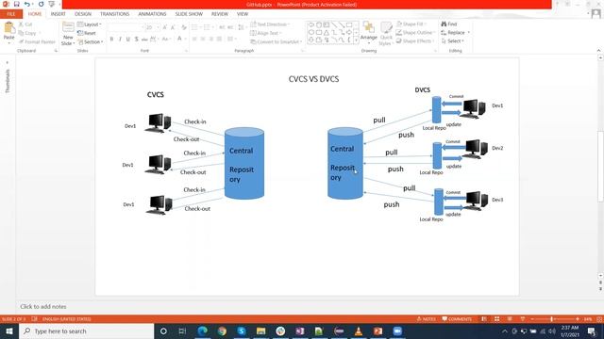This screenshot has height=339, width=604.
Task: Click the Redo/Repeat icon
Action: [41, 4]
